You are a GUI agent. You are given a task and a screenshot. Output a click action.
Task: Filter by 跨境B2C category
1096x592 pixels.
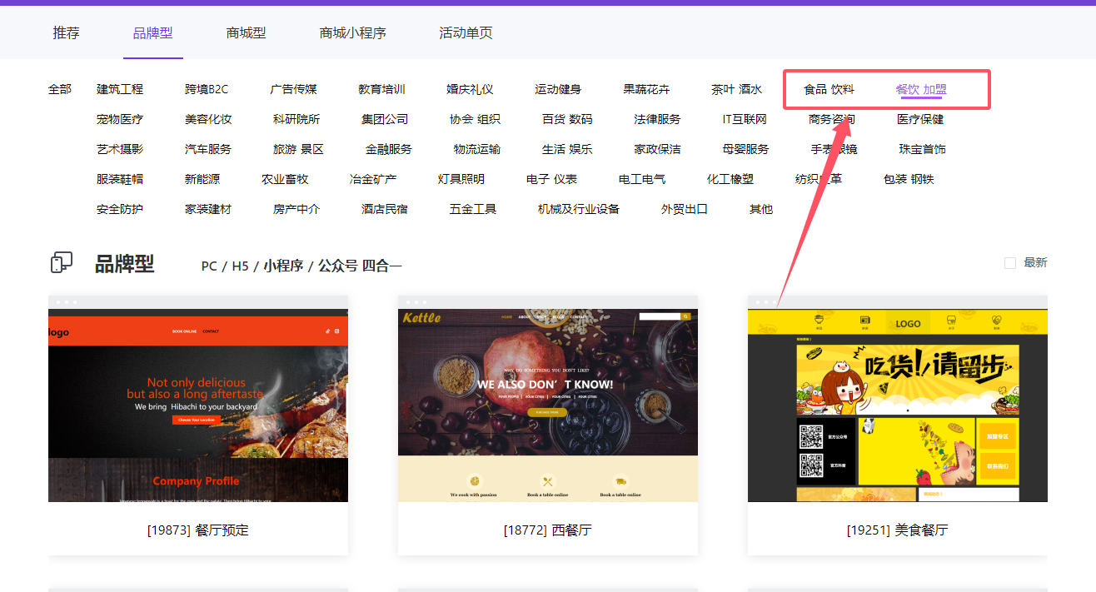(207, 89)
